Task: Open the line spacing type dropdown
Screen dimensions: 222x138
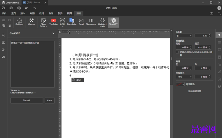Action: point(184,36)
